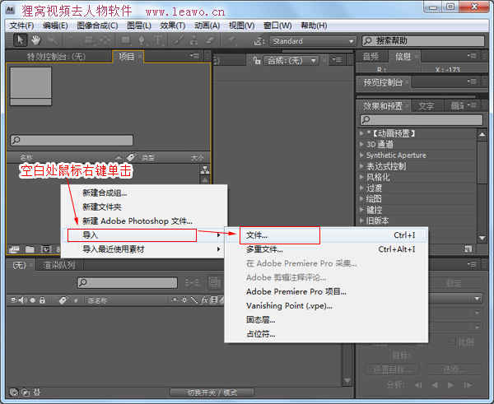Click the effects list scrollbar down arrow
This screenshot has height=404, width=494.
482,238
